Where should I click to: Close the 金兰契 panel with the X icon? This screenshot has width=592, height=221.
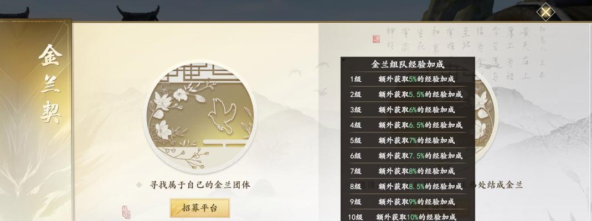pyautogui.click(x=545, y=12)
